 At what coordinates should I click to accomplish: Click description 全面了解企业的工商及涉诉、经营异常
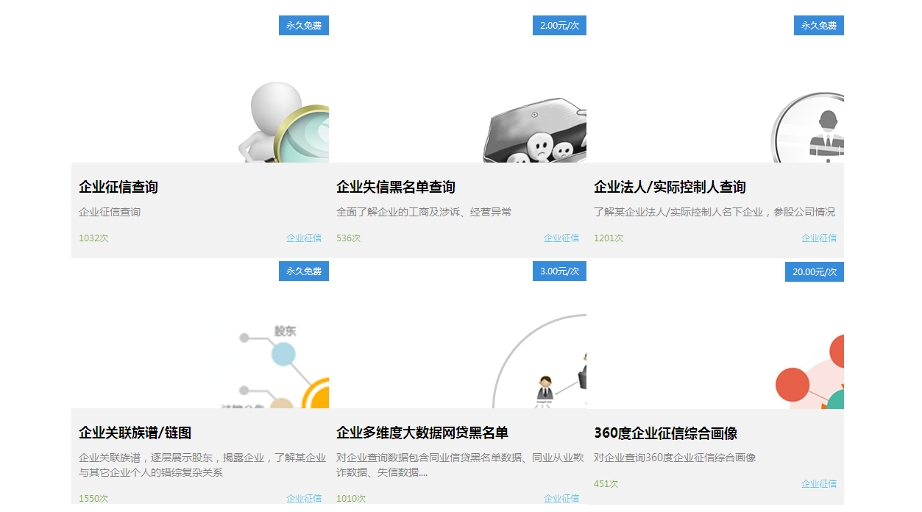[424, 212]
